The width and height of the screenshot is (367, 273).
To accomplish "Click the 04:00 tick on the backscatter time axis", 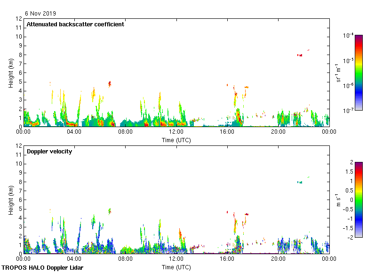I will coord(74,132).
